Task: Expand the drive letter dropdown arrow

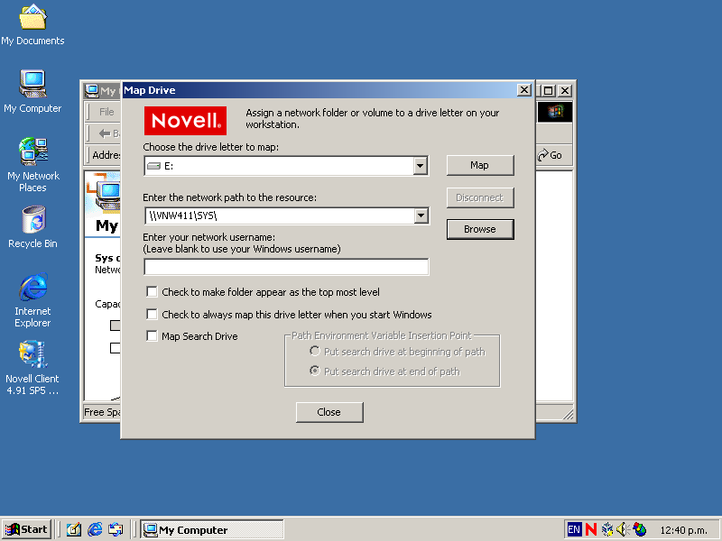Action: tap(420, 166)
